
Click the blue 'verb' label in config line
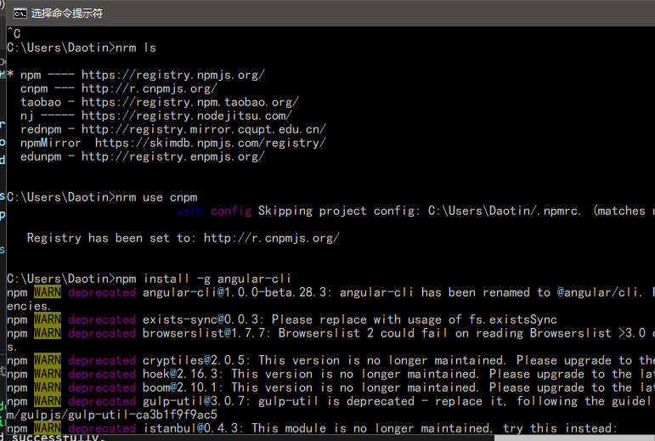pyautogui.click(x=189, y=211)
